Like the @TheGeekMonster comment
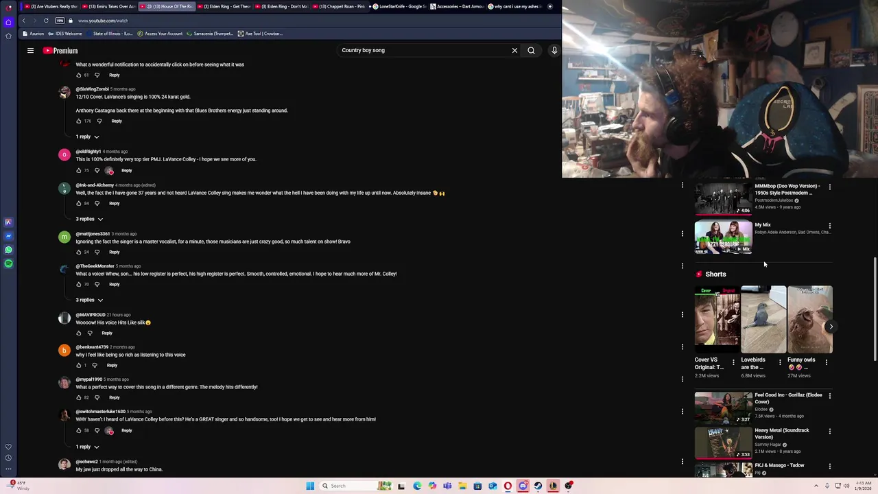 [x=78, y=284]
